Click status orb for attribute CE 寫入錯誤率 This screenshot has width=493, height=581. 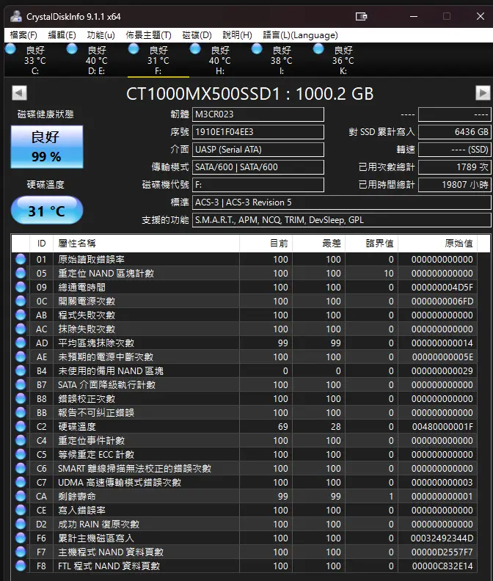pos(21,511)
